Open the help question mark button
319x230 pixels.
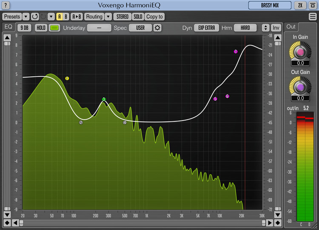6,5
